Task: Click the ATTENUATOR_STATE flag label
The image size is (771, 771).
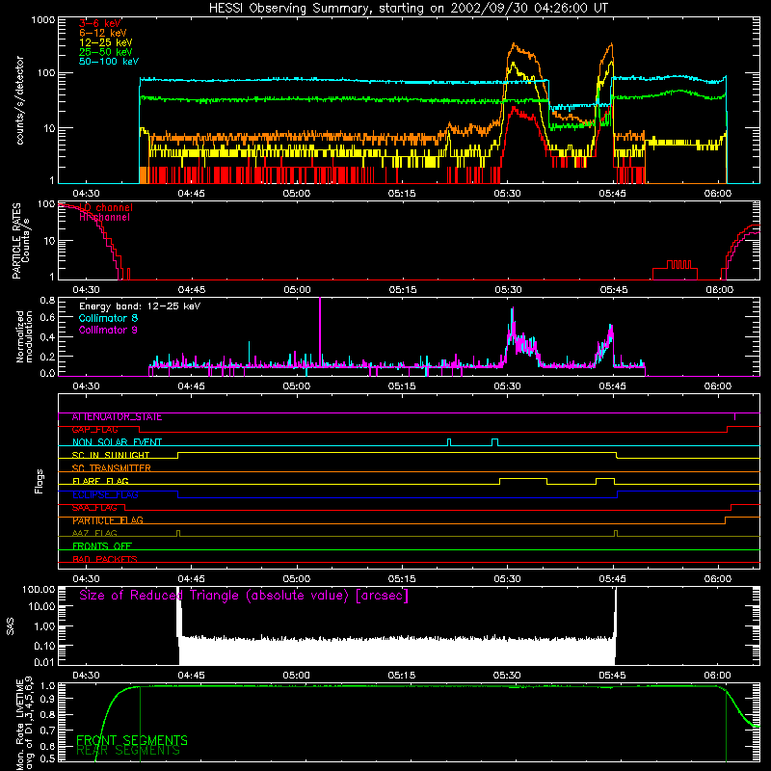Action: tap(117, 417)
